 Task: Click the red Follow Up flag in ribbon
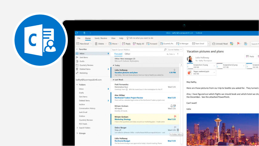238,44
